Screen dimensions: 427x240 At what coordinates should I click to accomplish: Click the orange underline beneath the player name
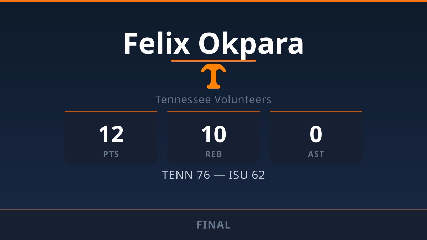pyautogui.click(x=213, y=60)
